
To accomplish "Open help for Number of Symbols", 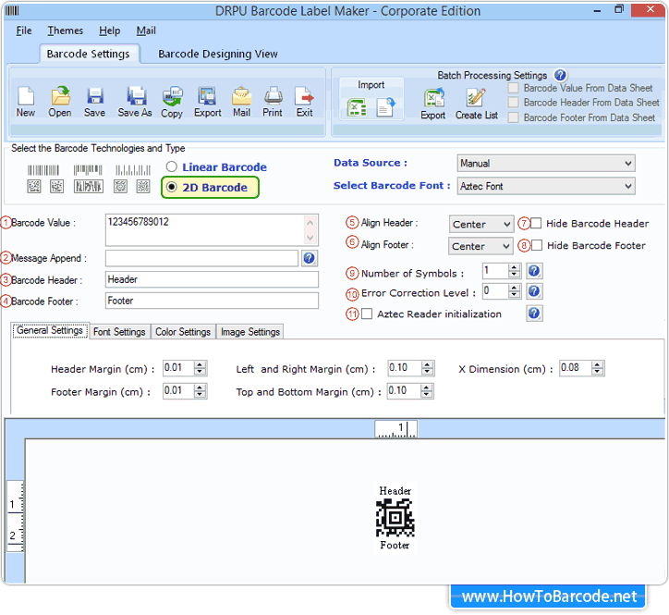I will coord(534,271).
